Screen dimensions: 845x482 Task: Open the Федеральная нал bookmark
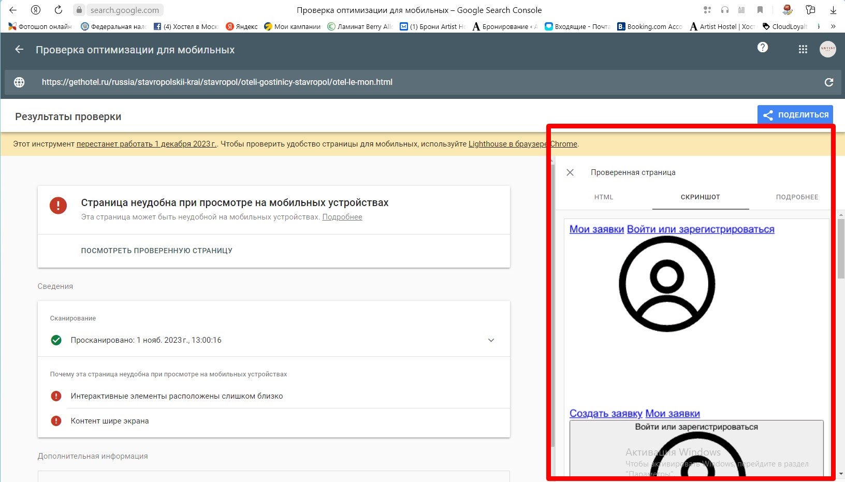click(114, 26)
